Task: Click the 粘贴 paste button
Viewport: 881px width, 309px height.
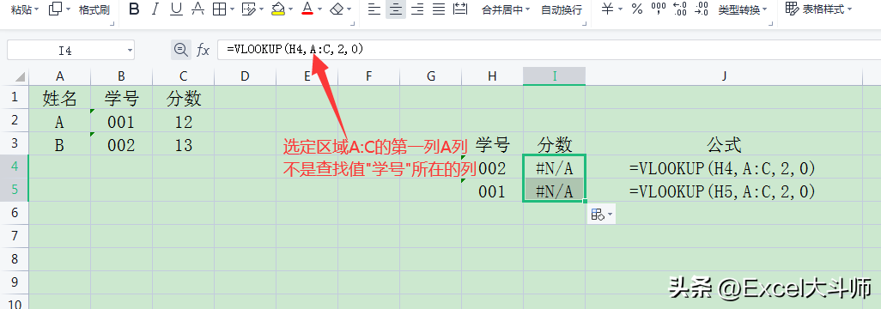Action: pyautogui.click(x=21, y=9)
